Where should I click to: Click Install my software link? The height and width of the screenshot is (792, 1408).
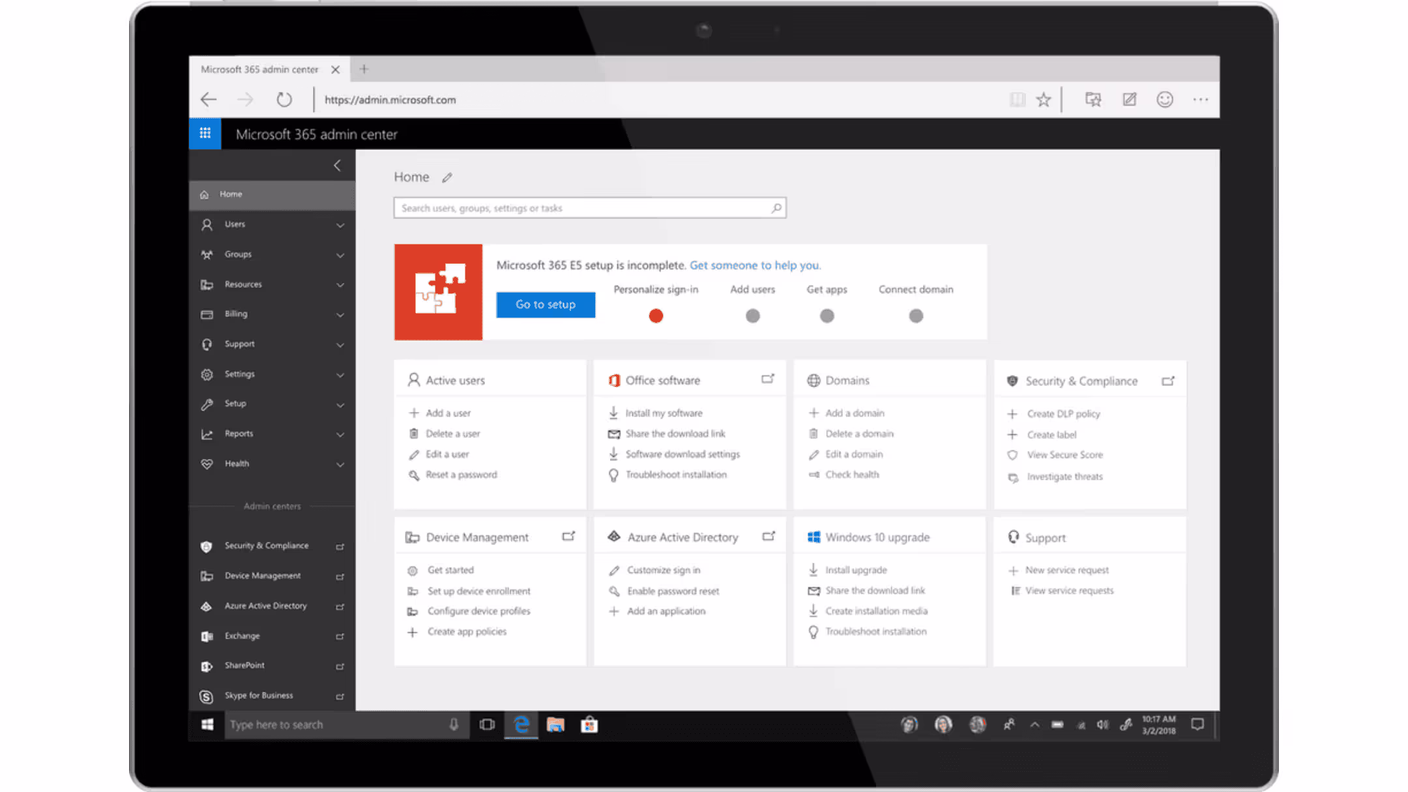coord(664,413)
